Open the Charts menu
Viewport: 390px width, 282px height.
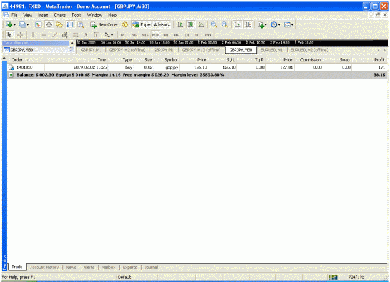(60, 15)
